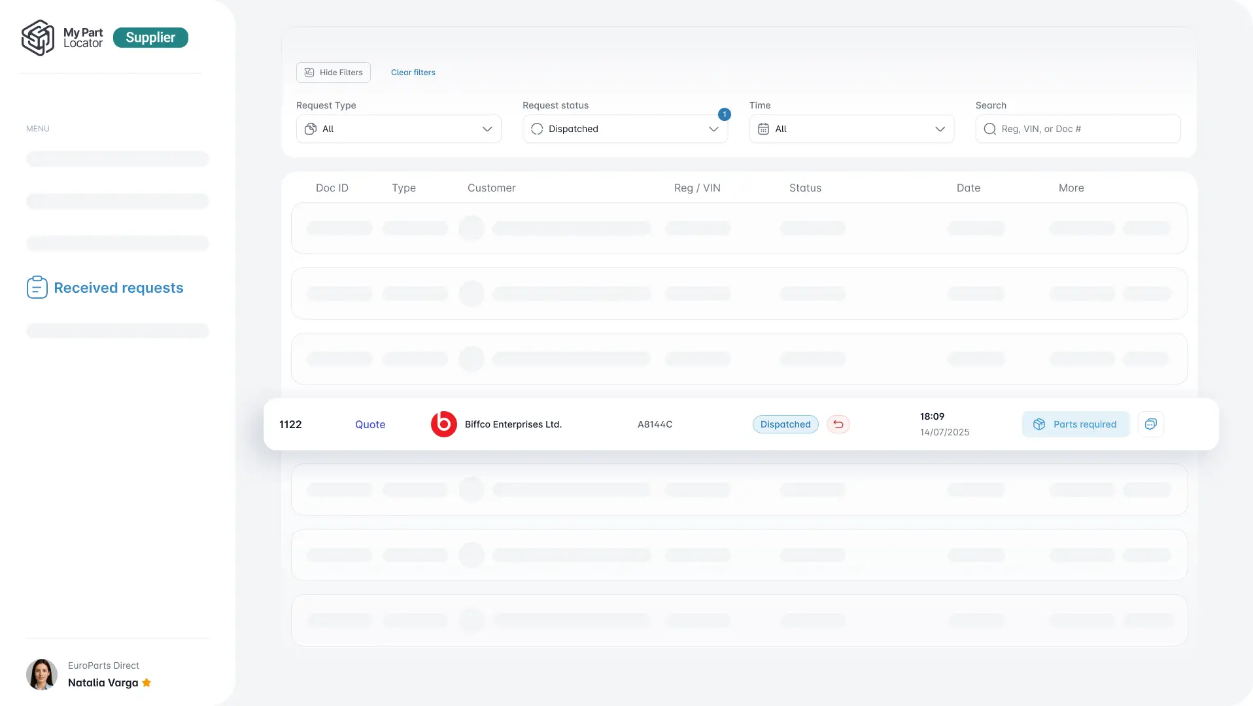The height and width of the screenshot is (706, 1253).
Task: Click the Received requests clipboard icon
Action: pos(37,288)
